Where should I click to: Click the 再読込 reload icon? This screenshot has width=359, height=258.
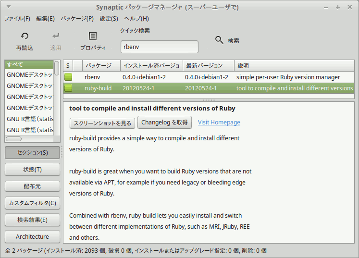click(25, 36)
